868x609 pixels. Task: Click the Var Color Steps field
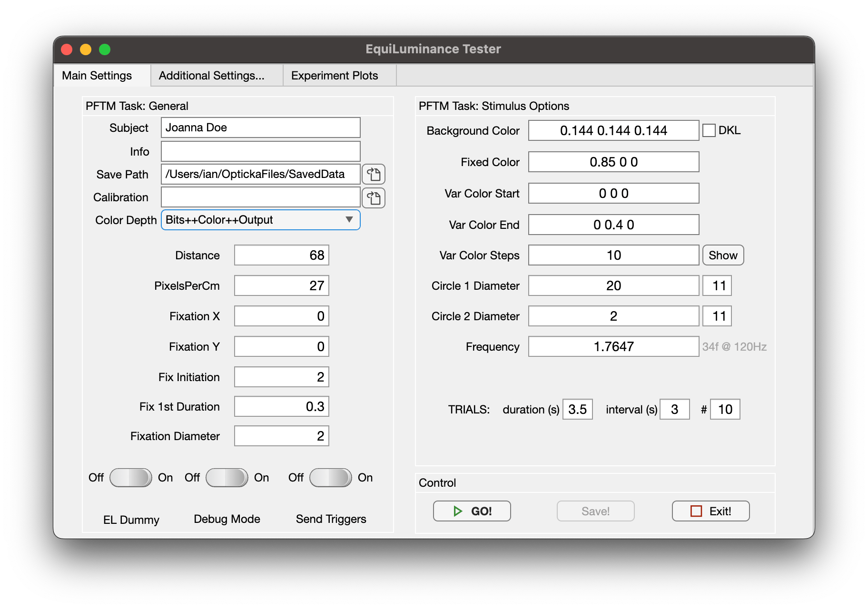pos(614,255)
